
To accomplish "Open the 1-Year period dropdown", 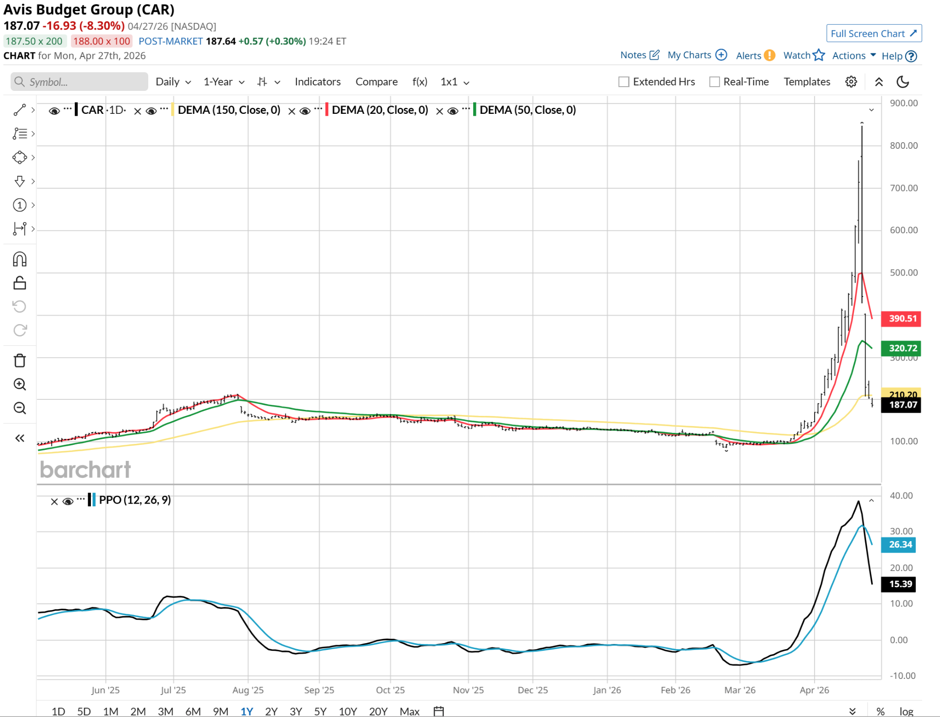I will [224, 82].
